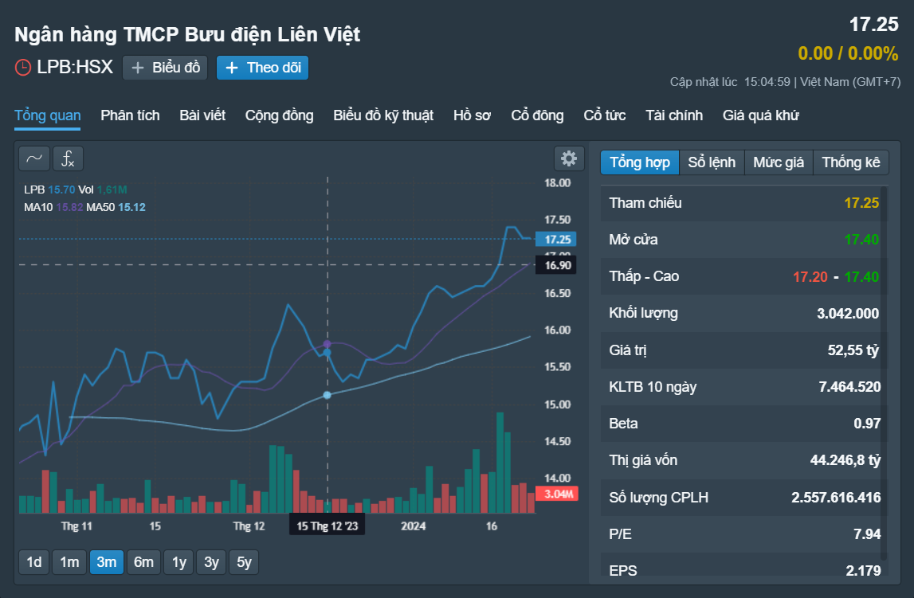The image size is (914, 598).
Task: Click the bank name Ngân hàng TMCP Bưu điện Liên Việt
Action: [x=187, y=34]
